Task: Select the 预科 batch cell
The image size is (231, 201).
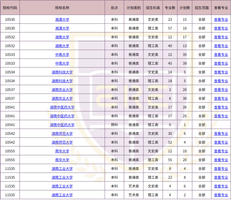Action: click(114, 125)
